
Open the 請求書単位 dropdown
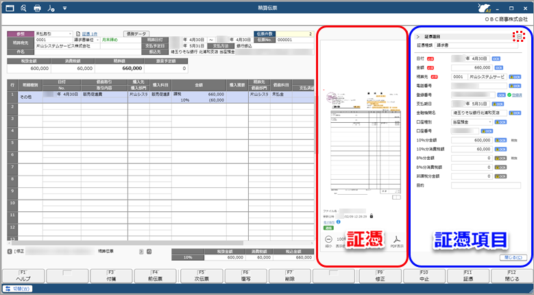point(86,40)
